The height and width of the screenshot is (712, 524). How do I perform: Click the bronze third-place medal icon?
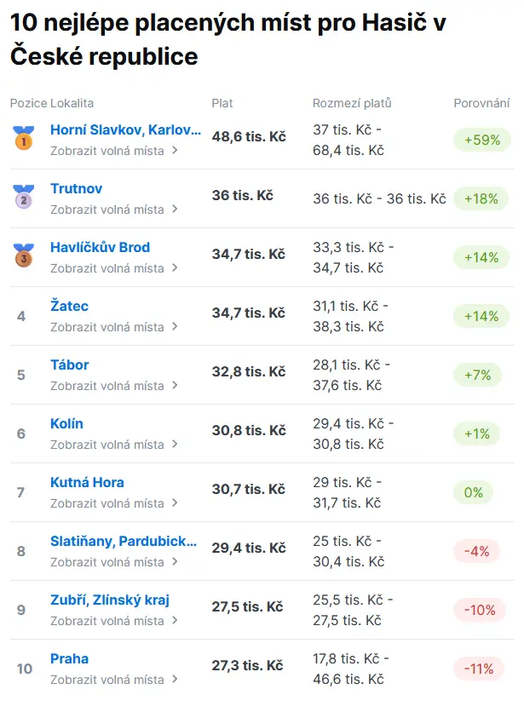point(21,256)
